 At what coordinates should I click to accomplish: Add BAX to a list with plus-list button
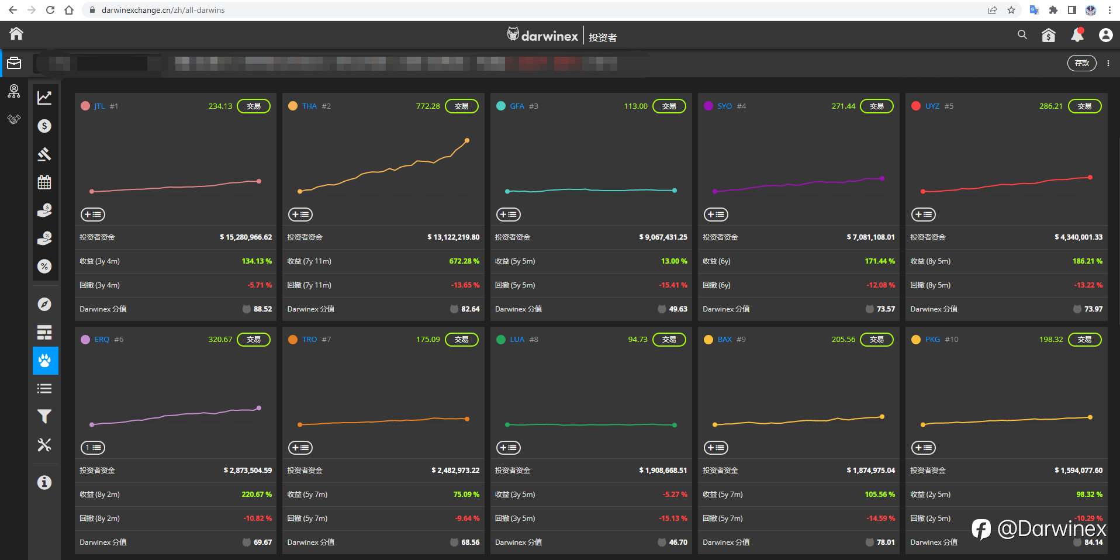[716, 448]
